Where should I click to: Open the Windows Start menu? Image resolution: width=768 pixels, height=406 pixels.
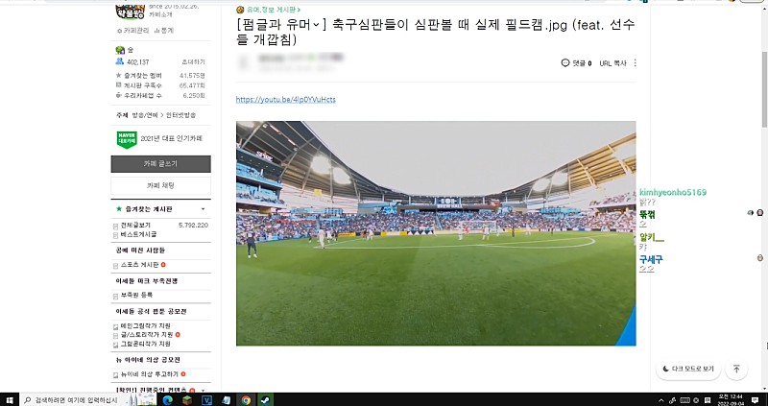(x=9, y=400)
